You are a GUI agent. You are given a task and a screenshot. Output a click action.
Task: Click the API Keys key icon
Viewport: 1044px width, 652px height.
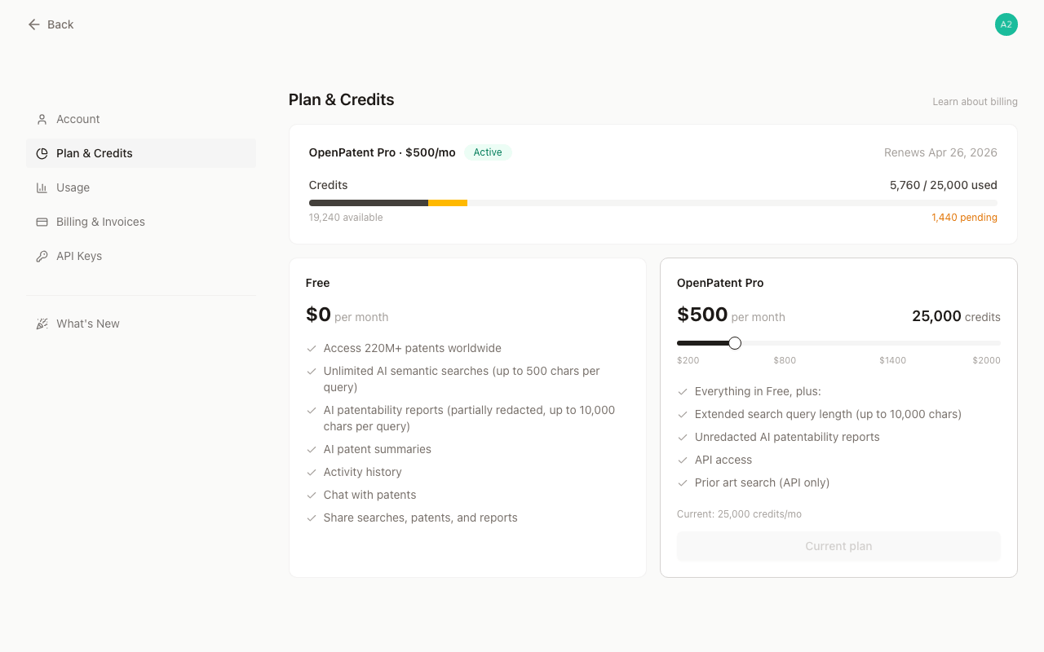point(42,256)
